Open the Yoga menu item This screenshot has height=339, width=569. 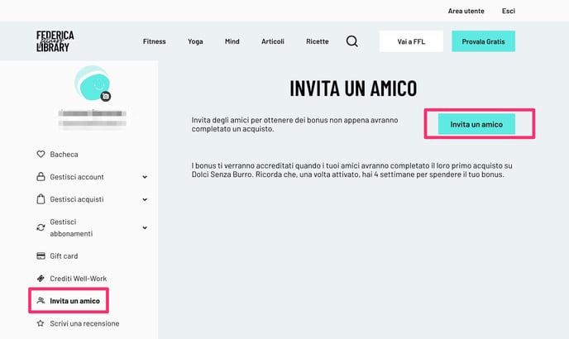point(195,41)
